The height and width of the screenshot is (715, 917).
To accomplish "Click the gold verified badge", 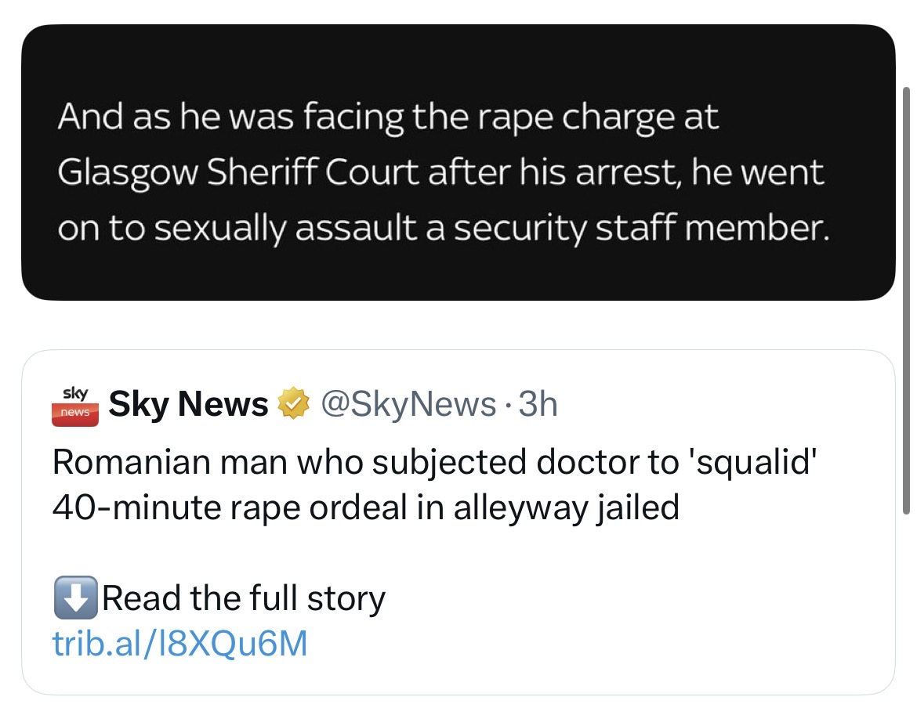I will click(x=293, y=403).
